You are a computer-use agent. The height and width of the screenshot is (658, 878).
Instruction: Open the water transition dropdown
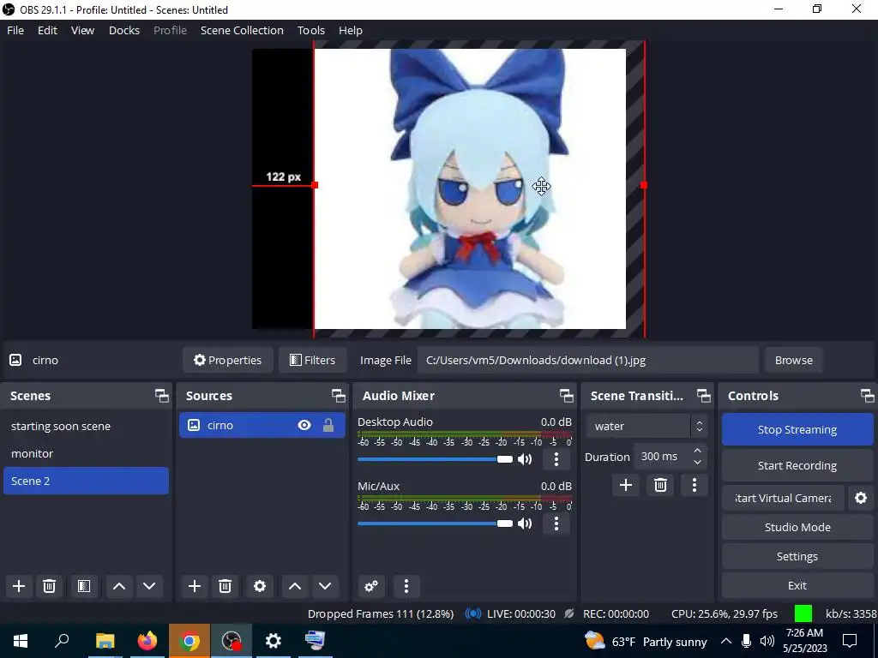click(646, 427)
